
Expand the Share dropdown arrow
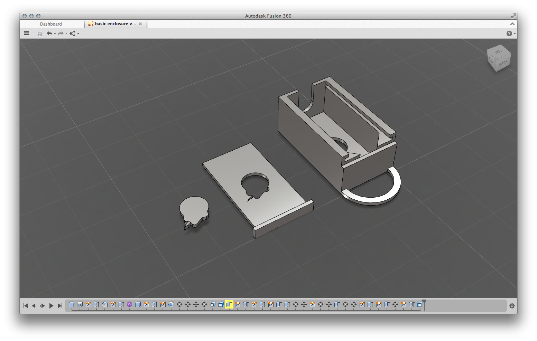tap(78, 34)
